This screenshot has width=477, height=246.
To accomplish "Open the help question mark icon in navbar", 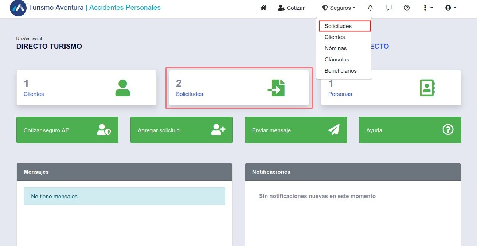I will coord(407,8).
